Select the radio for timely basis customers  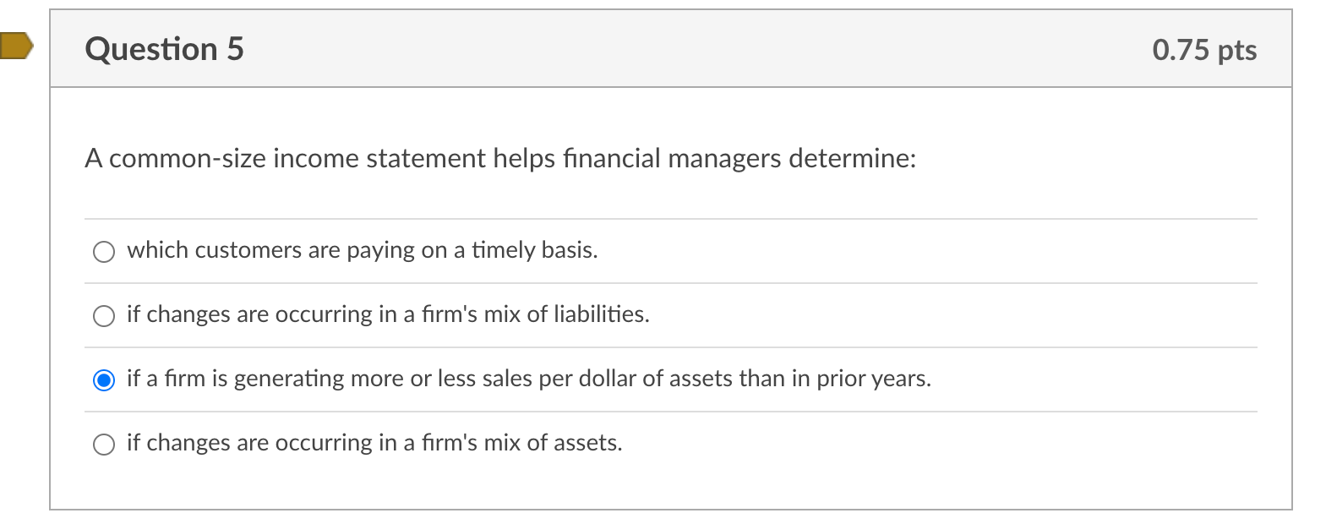click(104, 252)
